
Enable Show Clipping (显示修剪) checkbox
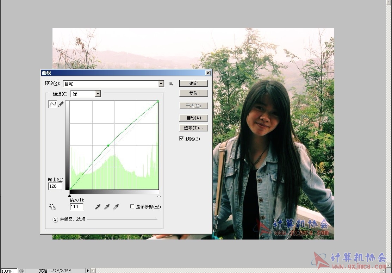point(132,206)
